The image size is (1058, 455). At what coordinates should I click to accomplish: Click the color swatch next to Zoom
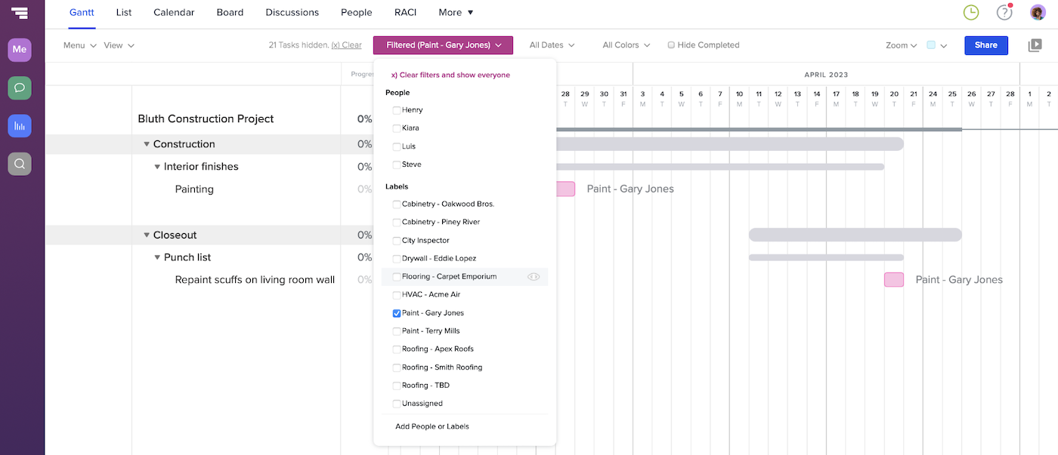click(x=930, y=45)
